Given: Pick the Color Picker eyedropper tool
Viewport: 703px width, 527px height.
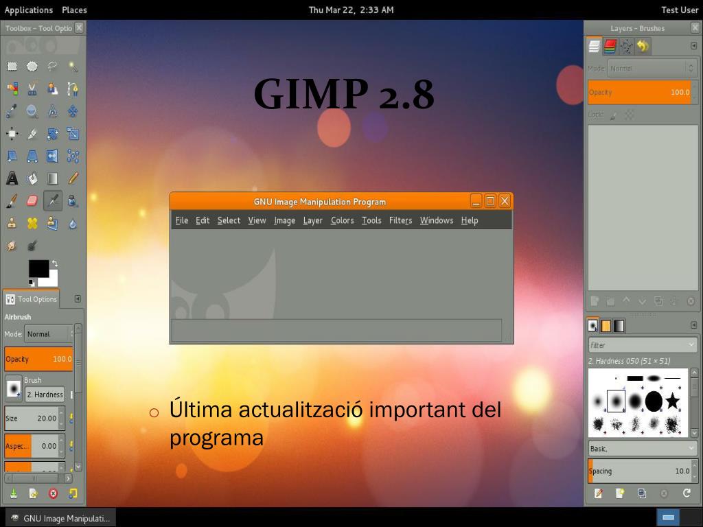Looking at the screenshot, I should click(12, 110).
